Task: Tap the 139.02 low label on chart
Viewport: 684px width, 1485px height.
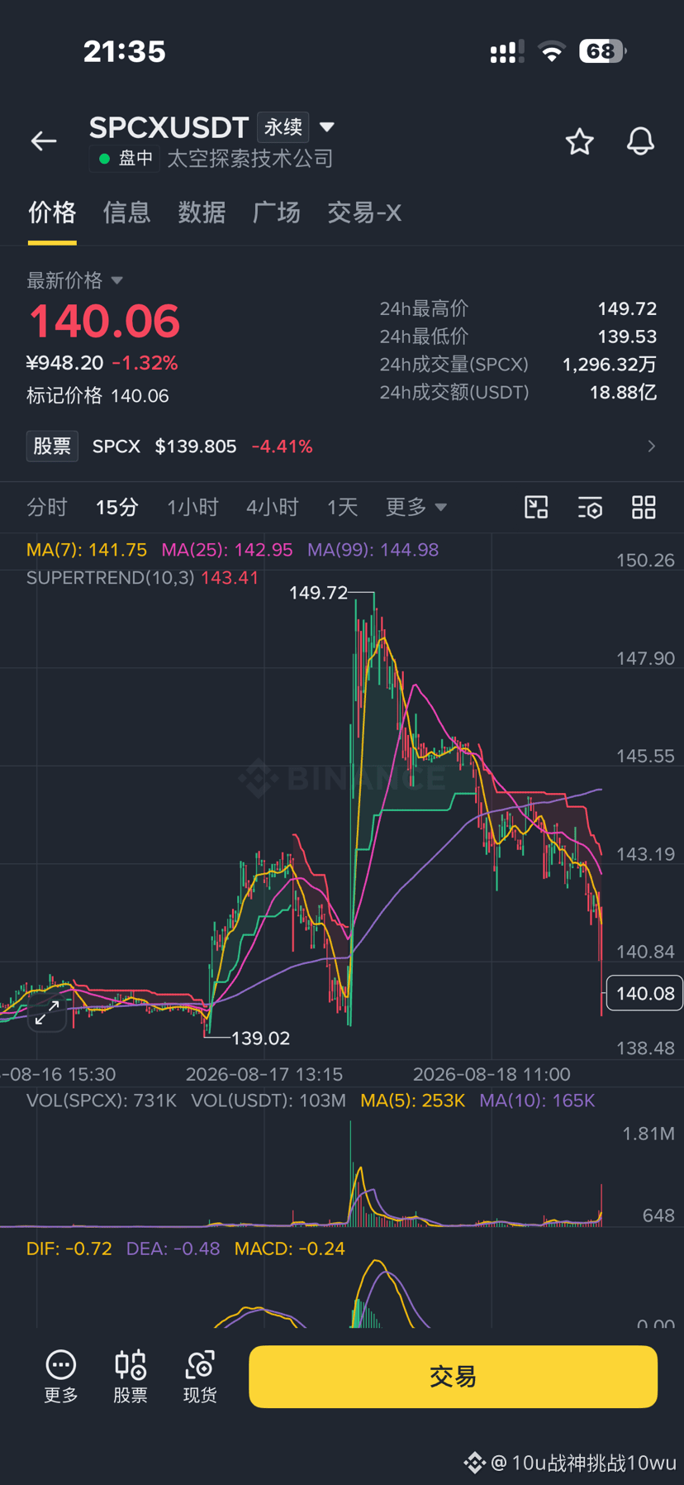Action: tap(260, 1039)
